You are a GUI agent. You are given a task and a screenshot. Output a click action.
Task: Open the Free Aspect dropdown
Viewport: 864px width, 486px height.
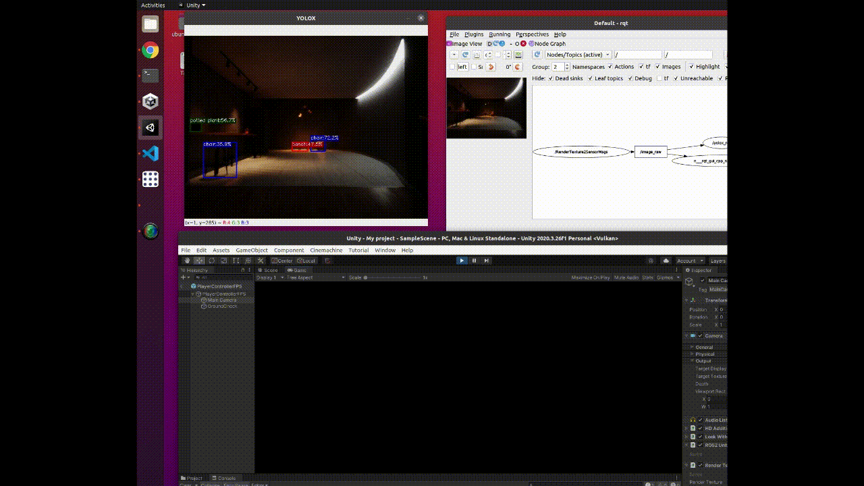point(315,277)
